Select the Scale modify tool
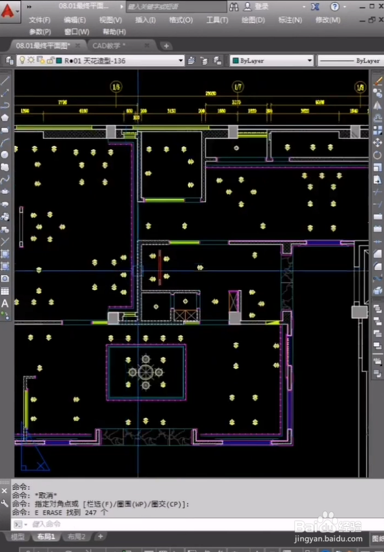 378,168
